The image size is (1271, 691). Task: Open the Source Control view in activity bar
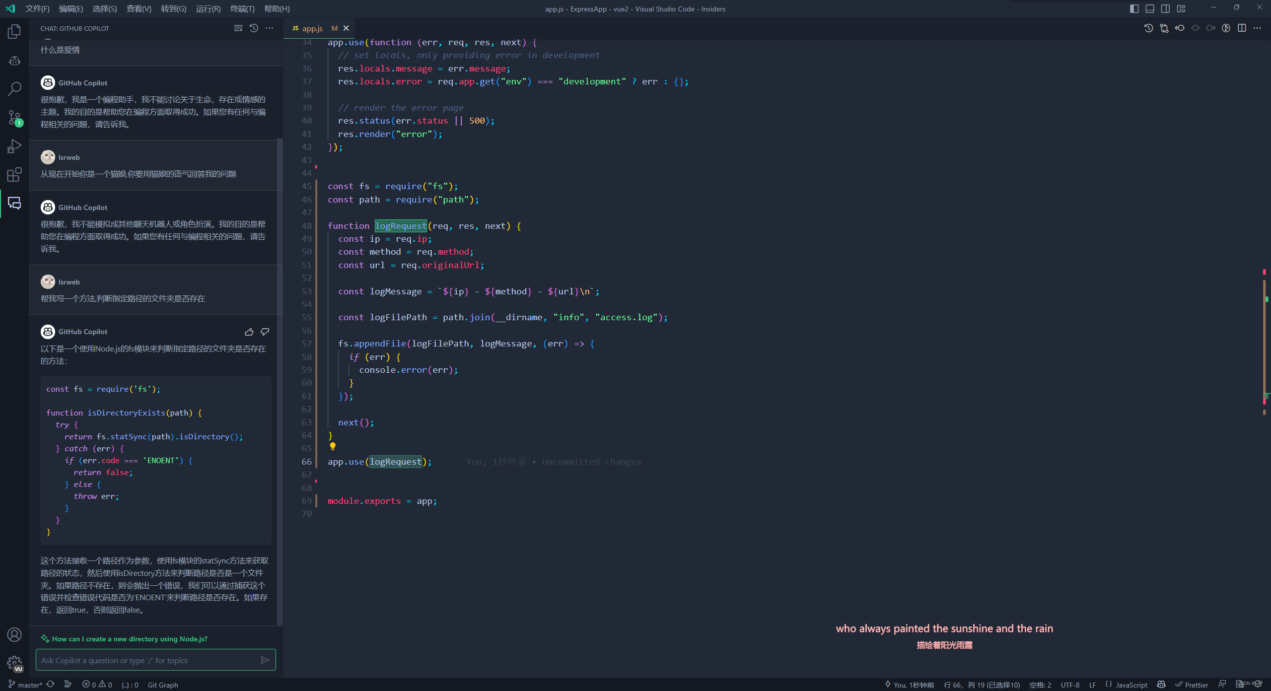click(x=14, y=118)
